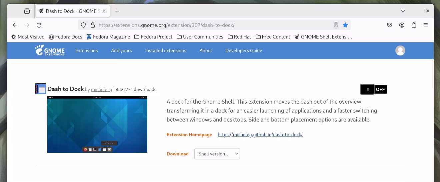Open the Extensions puzzle icon
Image resolution: width=440 pixels, height=182 pixels.
click(x=414, y=25)
